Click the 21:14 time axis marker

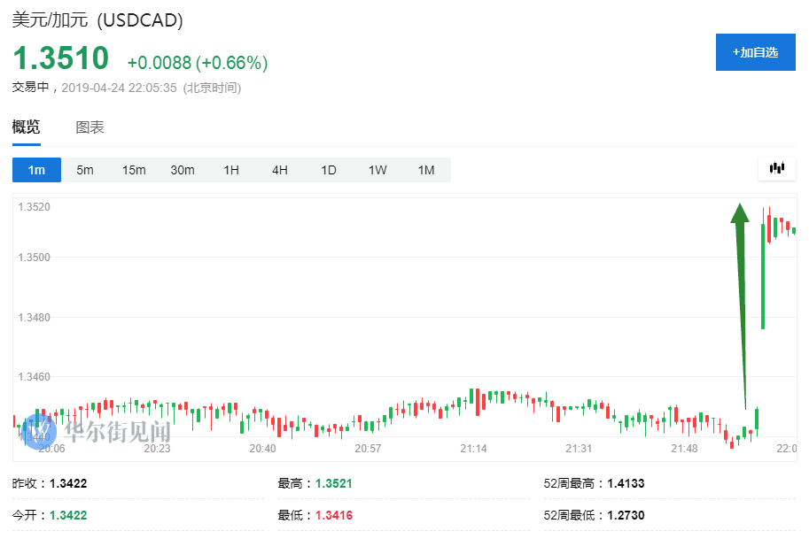coord(473,449)
